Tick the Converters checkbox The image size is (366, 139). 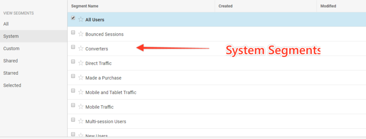click(x=73, y=47)
